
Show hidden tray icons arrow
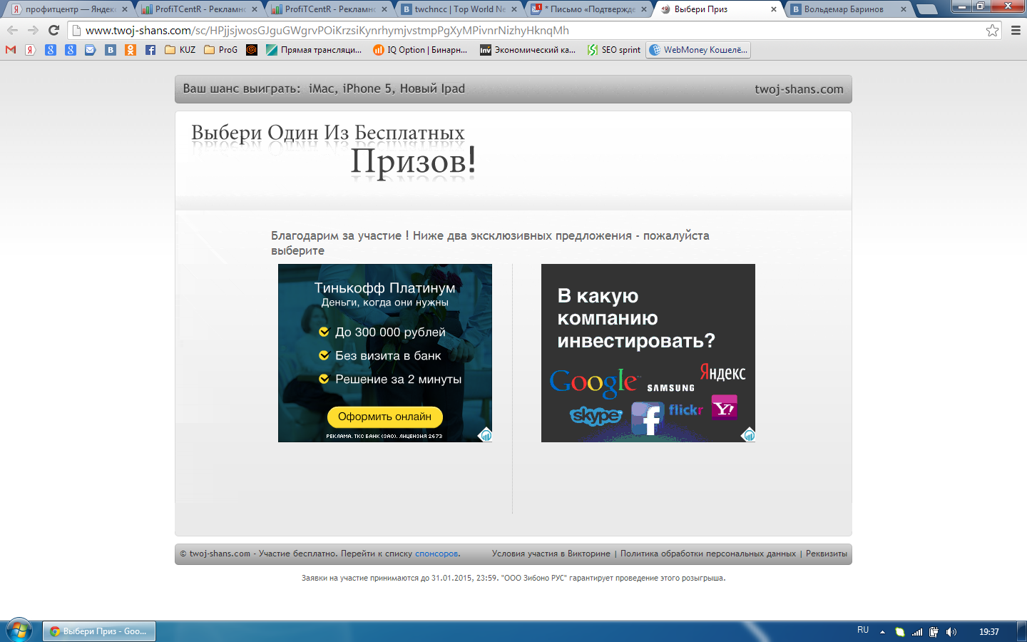(882, 632)
